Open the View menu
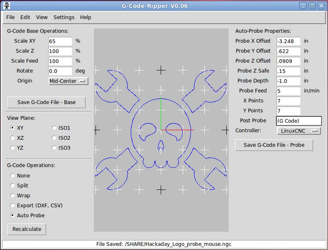The height and width of the screenshot is (250, 328). [x=42, y=17]
